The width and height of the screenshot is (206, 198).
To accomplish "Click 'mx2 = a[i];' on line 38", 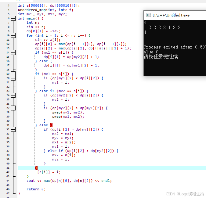I will 64,155.
